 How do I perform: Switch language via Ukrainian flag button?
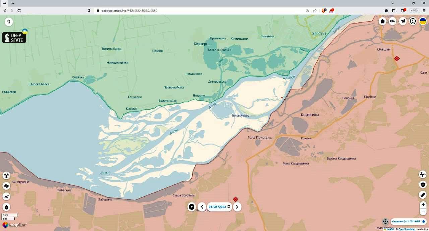[423, 21]
